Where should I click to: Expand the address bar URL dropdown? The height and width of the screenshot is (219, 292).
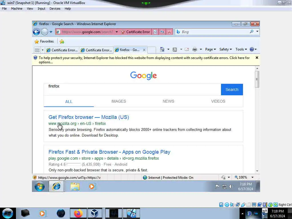tap(117, 32)
